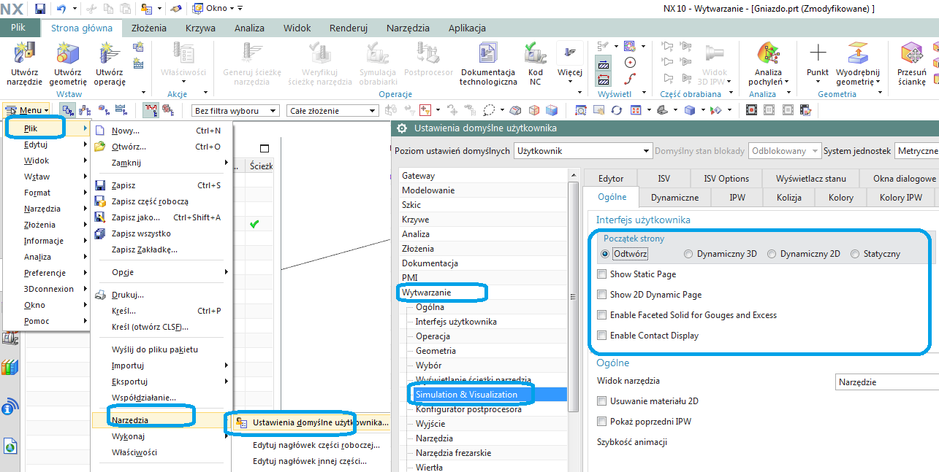Enable Show Static Page checkbox
This screenshot has width=939, height=472.
click(x=602, y=274)
